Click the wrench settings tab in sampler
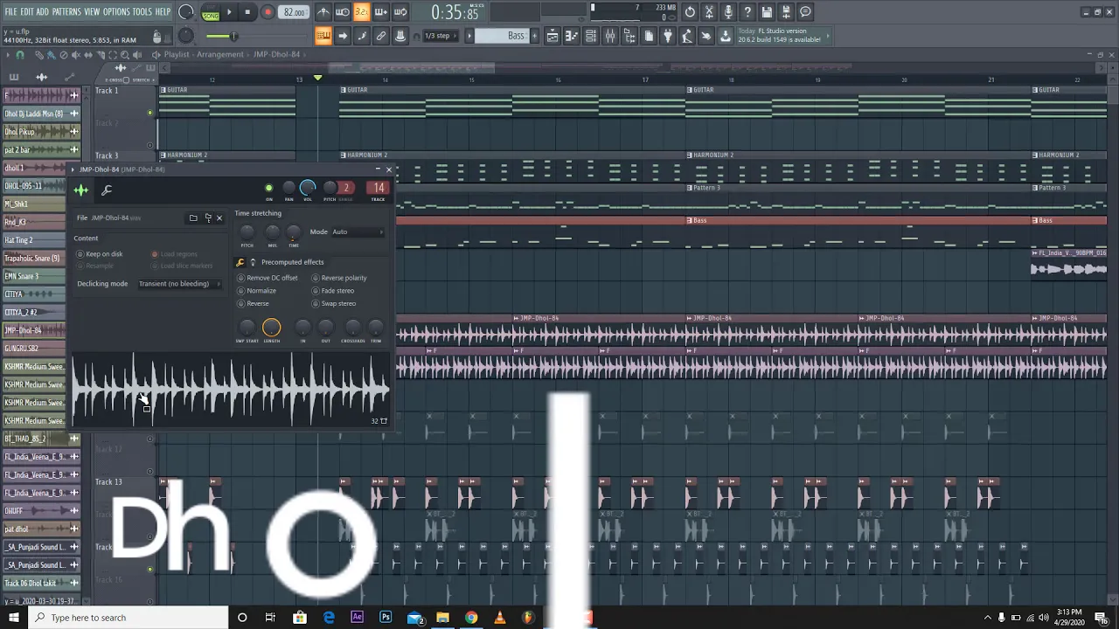This screenshot has height=629, width=1119. tap(107, 190)
